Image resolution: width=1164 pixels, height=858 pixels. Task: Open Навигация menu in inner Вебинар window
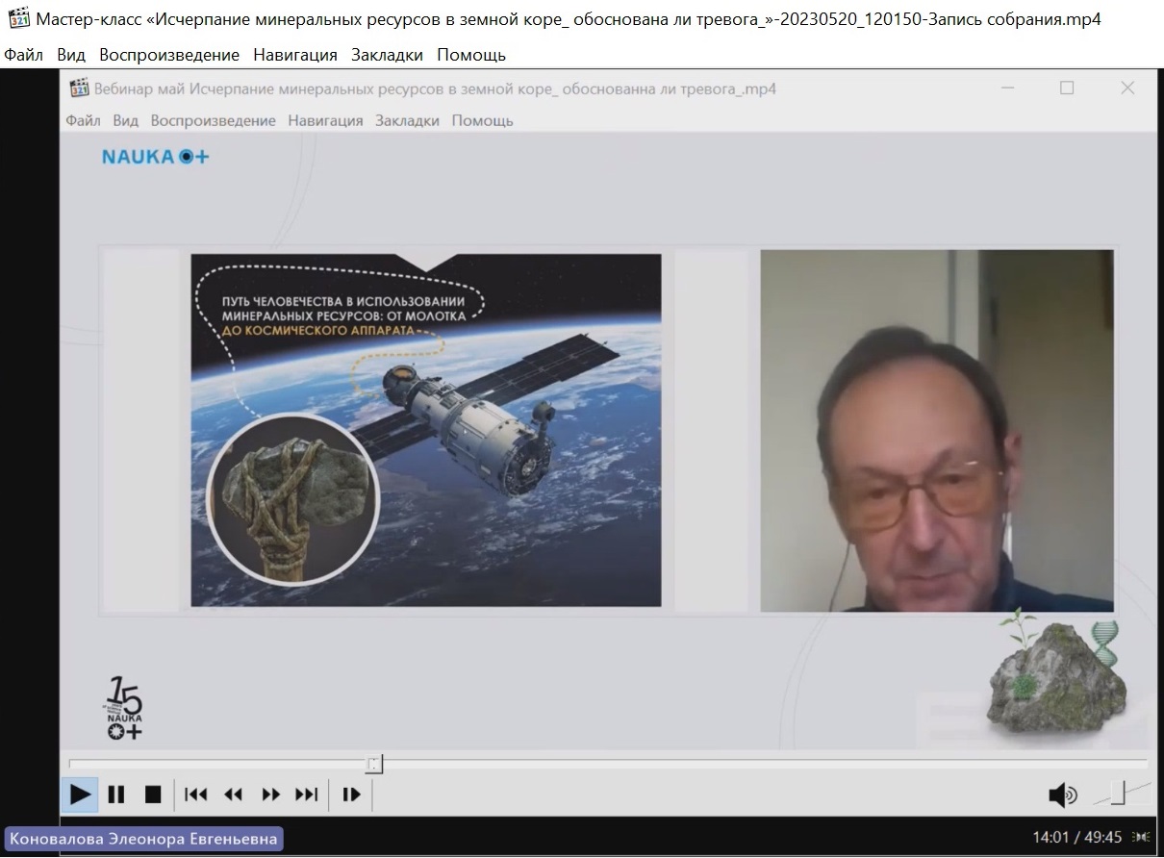[325, 120]
